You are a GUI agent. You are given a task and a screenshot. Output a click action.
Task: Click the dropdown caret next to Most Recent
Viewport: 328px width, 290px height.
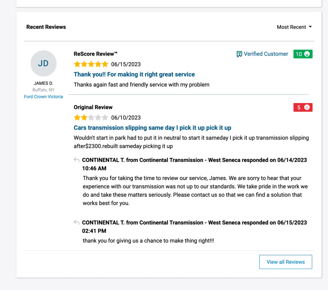click(x=310, y=27)
